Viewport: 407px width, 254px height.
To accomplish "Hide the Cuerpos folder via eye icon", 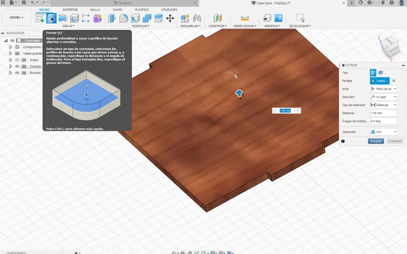I will [17, 66].
